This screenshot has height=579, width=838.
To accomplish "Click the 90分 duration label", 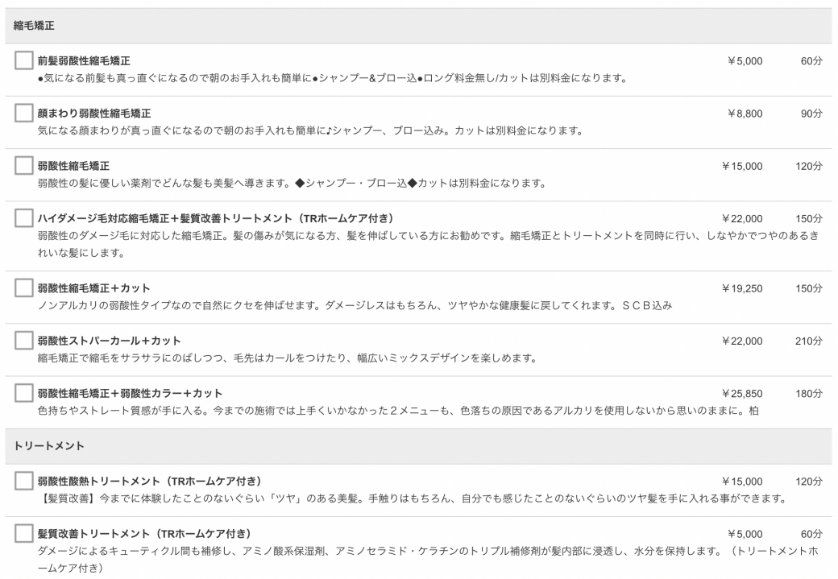I will point(811,114).
